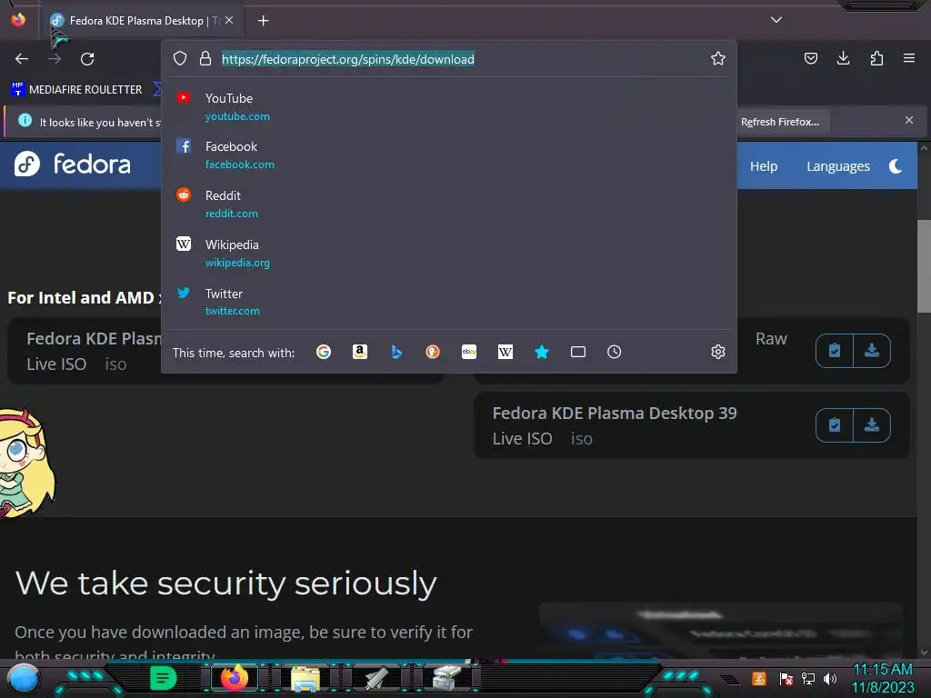Verify checksum for the Raw image
The image size is (931, 698).
[835, 351]
